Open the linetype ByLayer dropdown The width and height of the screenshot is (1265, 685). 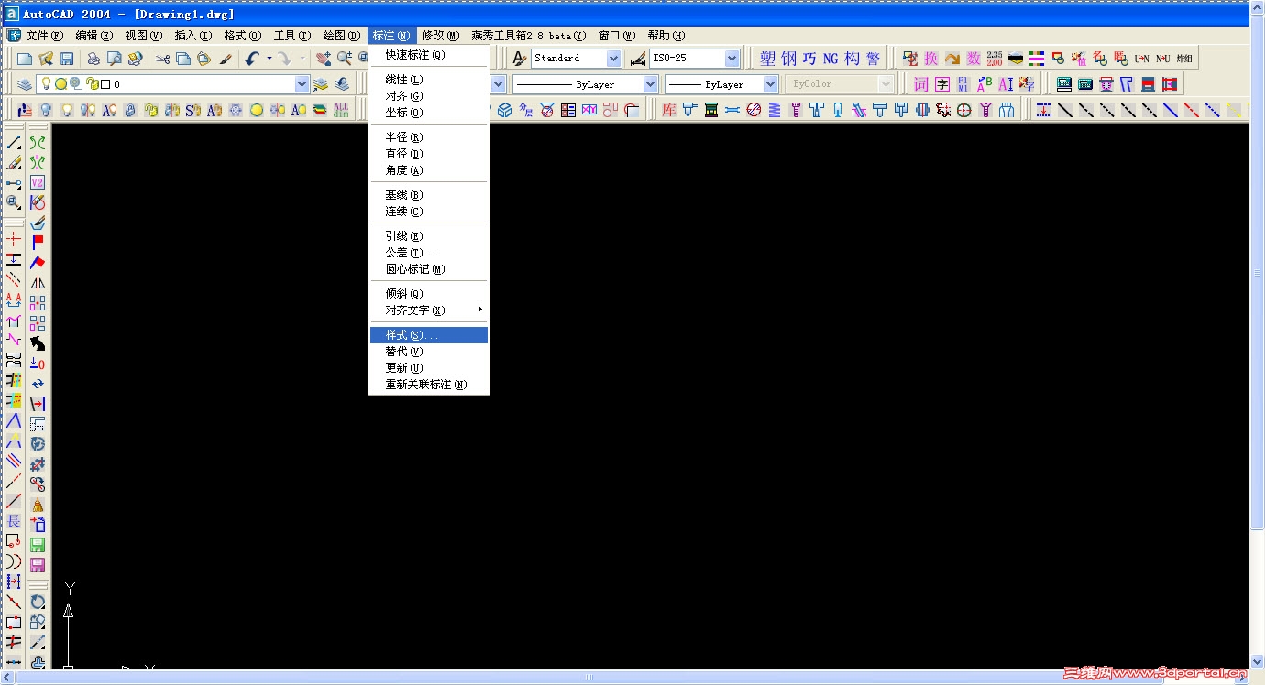pyautogui.click(x=650, y=84)
